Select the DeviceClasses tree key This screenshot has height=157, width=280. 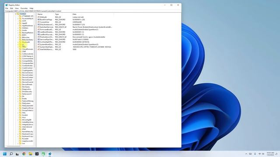(x=28, y=73)
